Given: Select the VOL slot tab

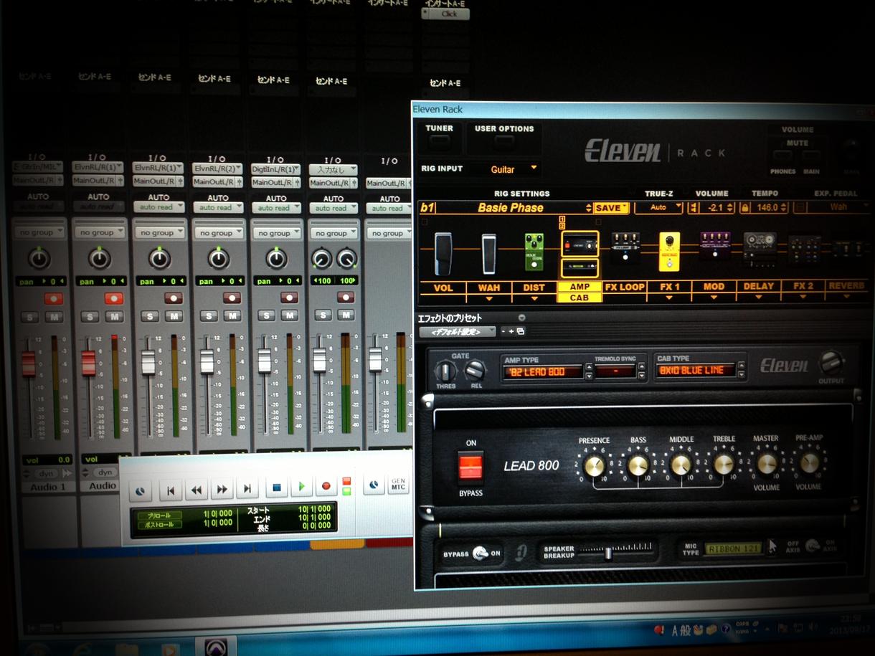Looking at the screenshot, I should pos(443,287).
